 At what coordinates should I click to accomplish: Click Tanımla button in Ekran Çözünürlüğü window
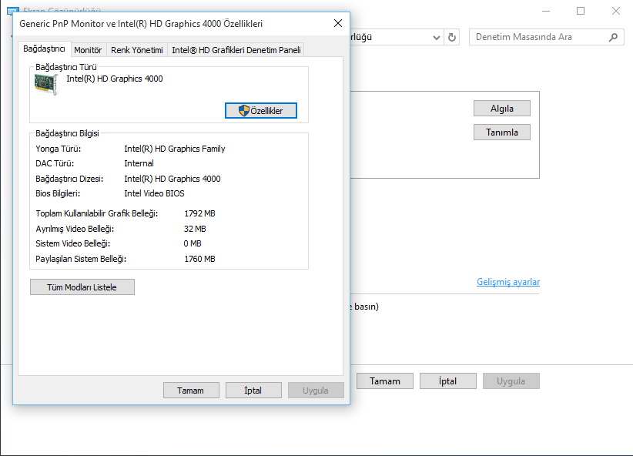(x=502, y=132)
